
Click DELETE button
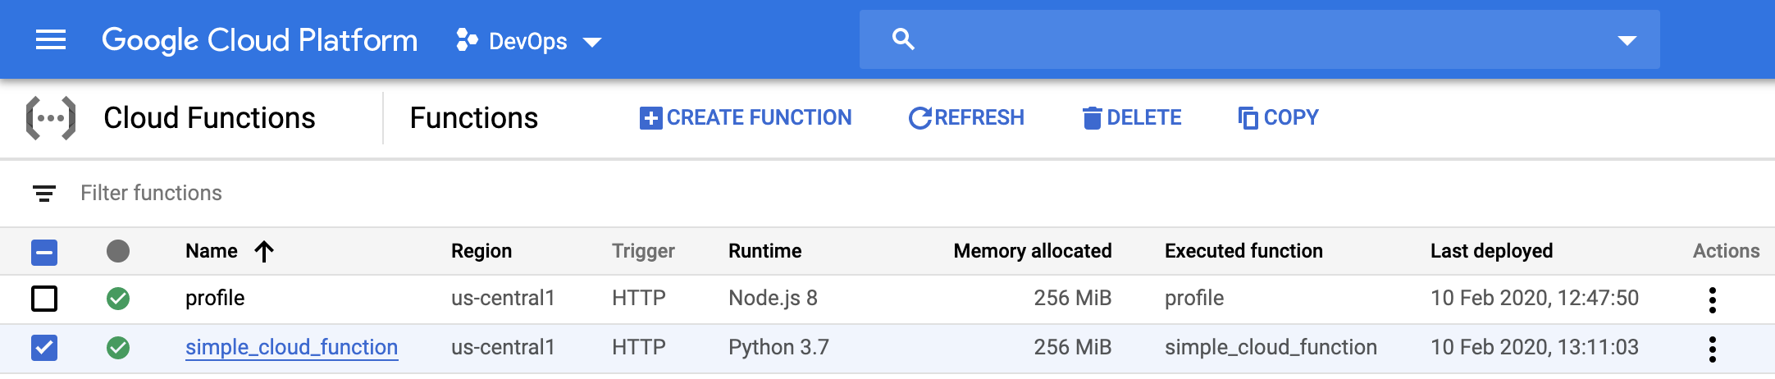click(1132, 118)
